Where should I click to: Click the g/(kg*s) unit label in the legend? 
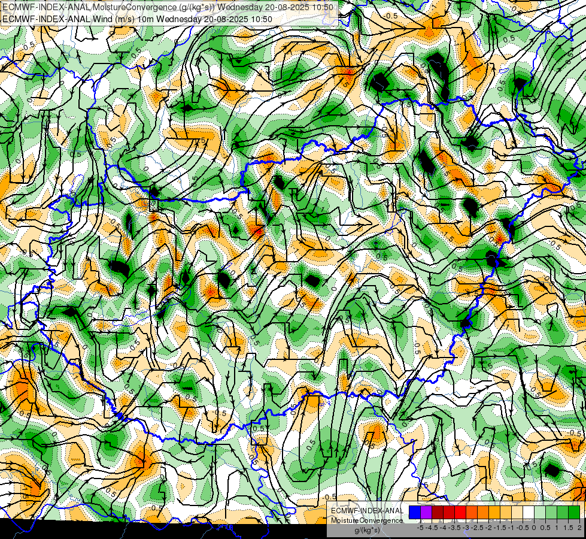[367, 530]
